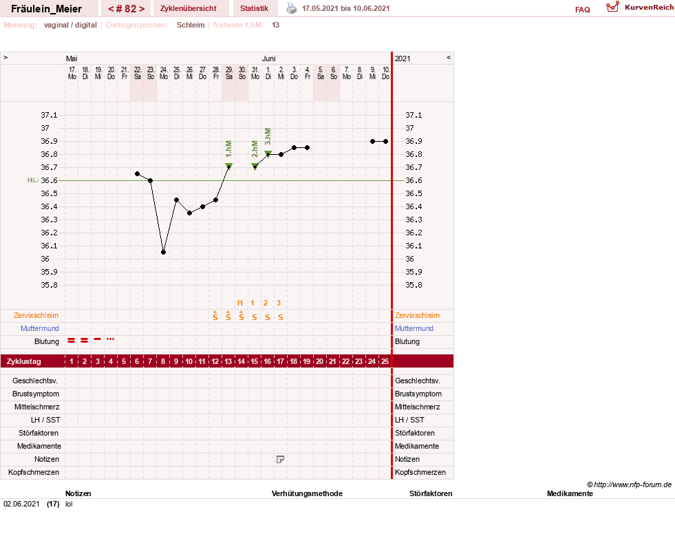Click the temperature point on 4. Fr

308,148
